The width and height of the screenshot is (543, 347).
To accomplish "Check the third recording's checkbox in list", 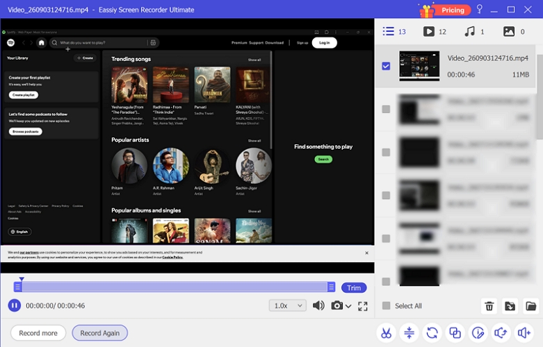I will (386, 153).
